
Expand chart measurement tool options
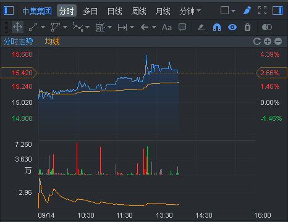tap(109, 27)
